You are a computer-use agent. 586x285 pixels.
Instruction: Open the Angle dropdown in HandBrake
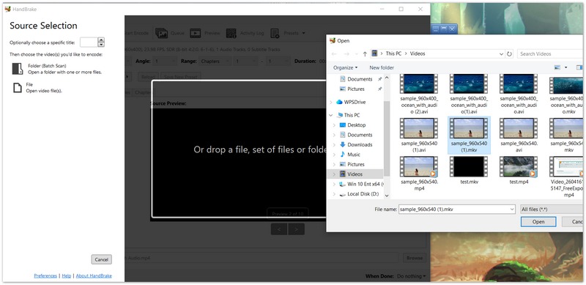tap(164, 61)
